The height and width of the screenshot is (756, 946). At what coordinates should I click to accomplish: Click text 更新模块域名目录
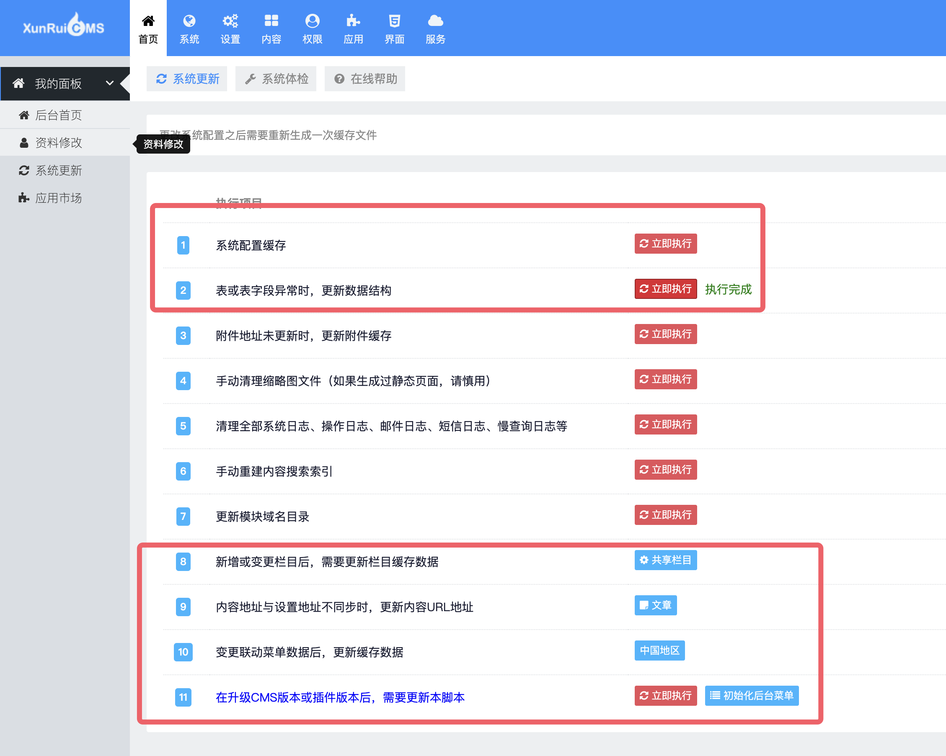pyautogui.click(x=263, y=517)
